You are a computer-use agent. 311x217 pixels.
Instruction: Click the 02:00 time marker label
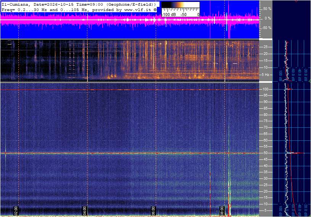(x=16, y=211)
